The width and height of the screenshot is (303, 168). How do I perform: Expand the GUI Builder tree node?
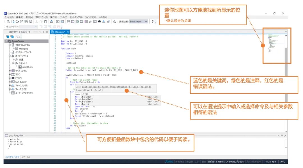coord(10,82)
